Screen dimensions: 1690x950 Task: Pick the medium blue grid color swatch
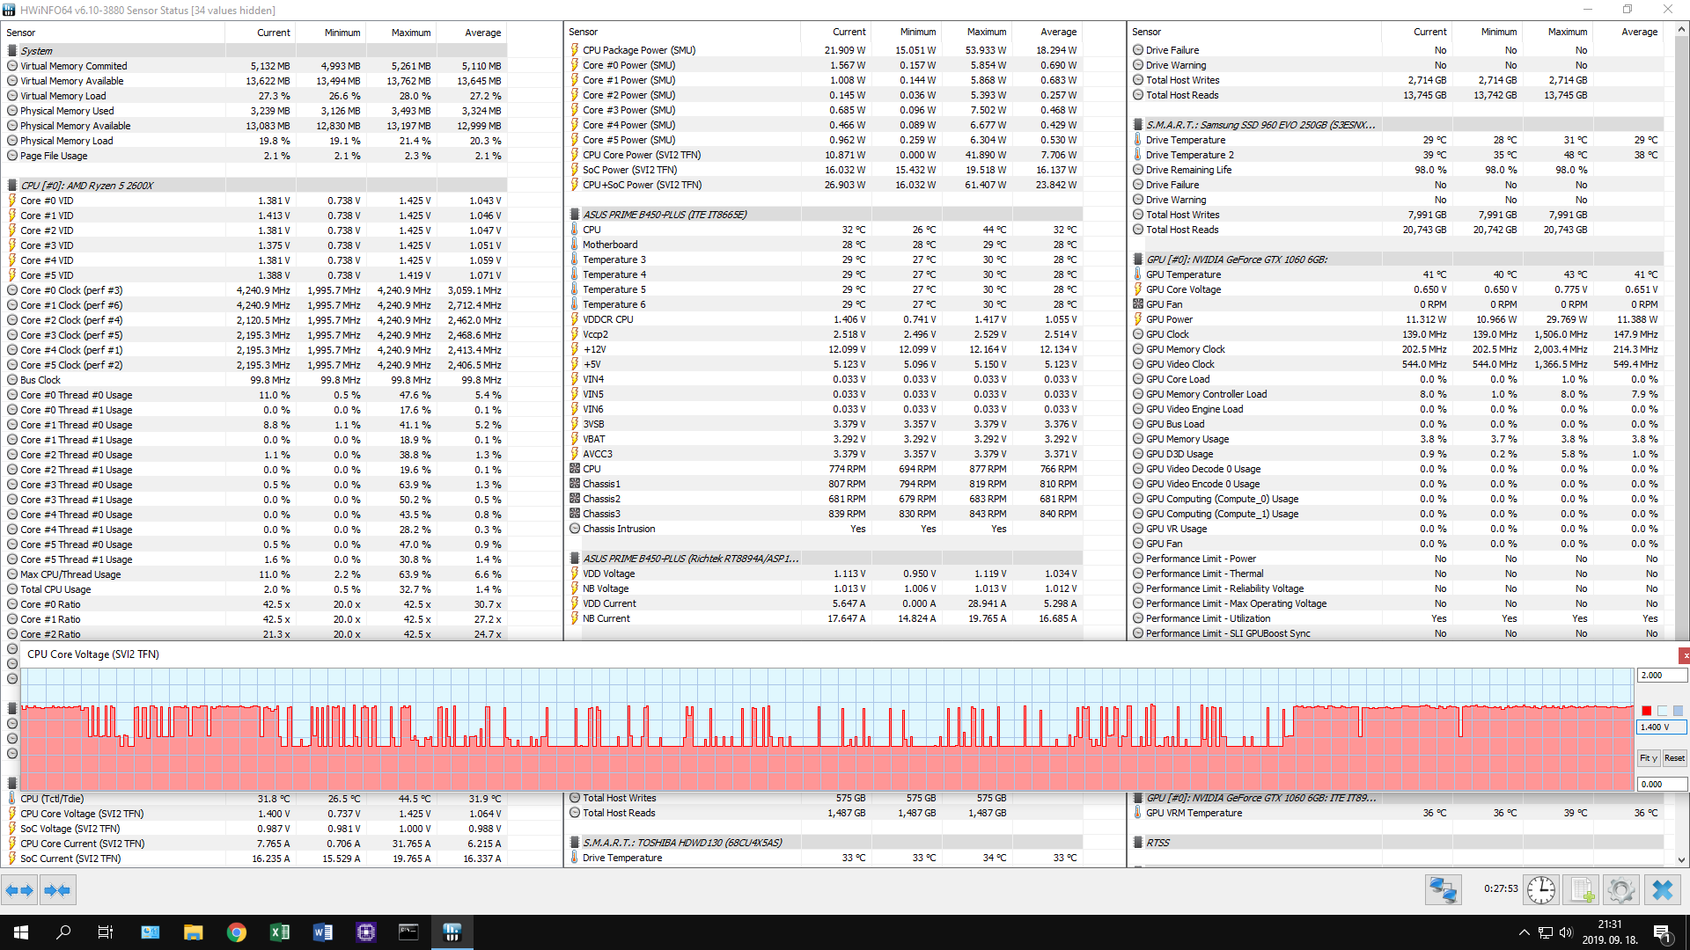point(1678,711)
